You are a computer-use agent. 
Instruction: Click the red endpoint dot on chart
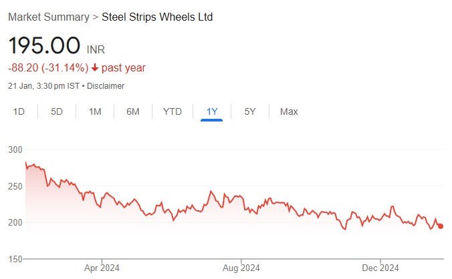click(x=441, y=226)
